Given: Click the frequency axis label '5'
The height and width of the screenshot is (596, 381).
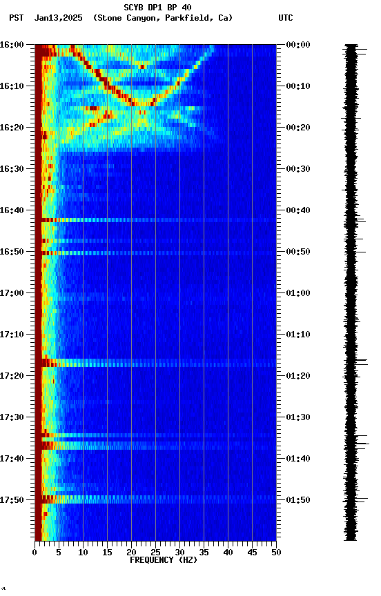Looking at the screenshot, I should coord(59,553).
